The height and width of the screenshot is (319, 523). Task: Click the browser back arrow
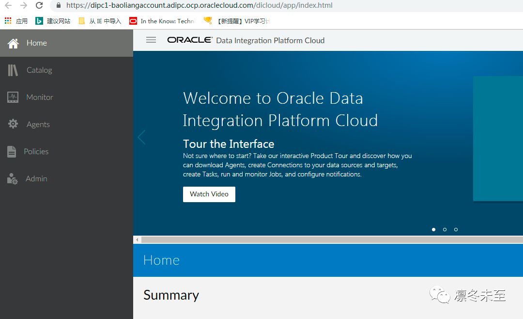[8, 5]
